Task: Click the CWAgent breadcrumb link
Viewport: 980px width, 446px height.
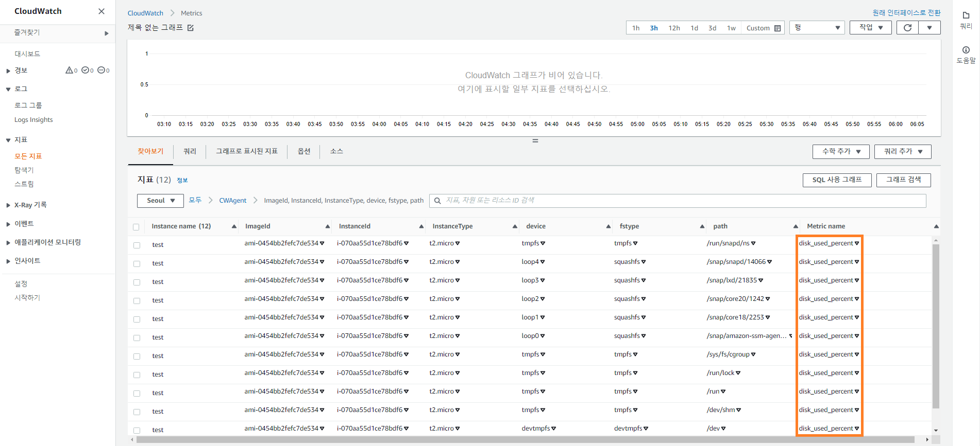Action: 233,201
